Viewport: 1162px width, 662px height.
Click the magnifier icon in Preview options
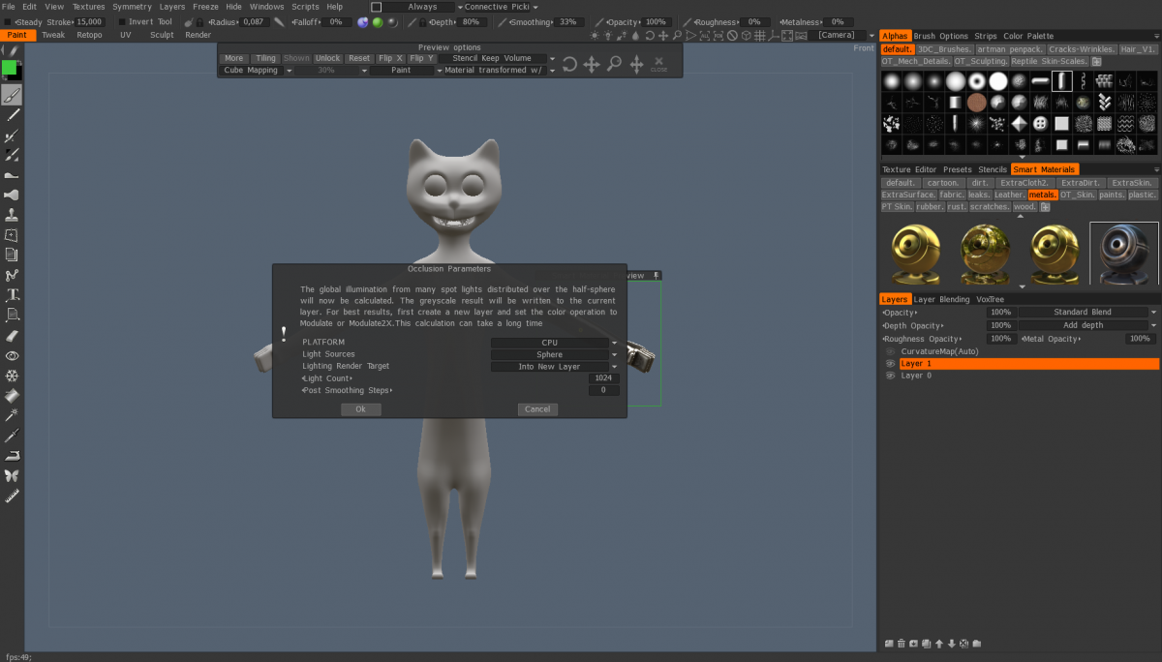click(x=614, y=65)
